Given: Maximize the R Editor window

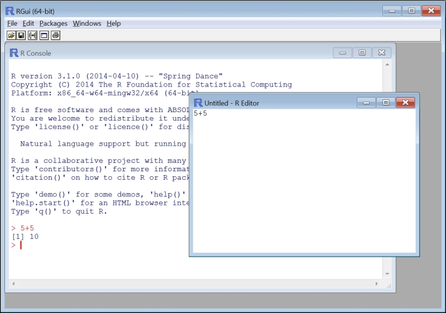Looking at the screenshot, I should coord(386,103).
